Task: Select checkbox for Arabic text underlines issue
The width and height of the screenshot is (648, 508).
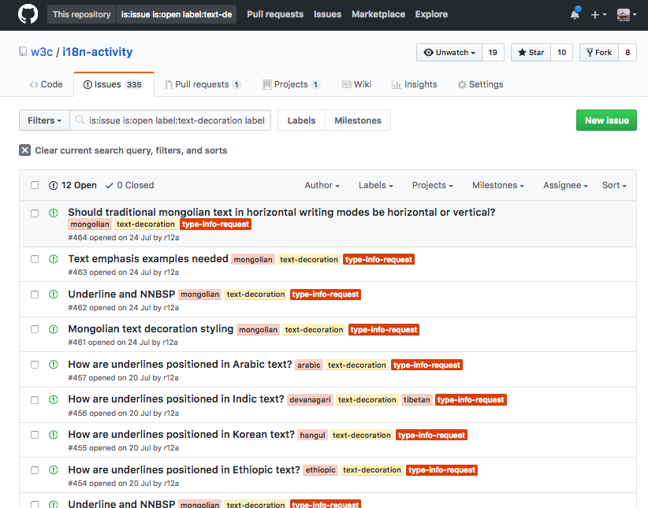Action: point(35,365)
